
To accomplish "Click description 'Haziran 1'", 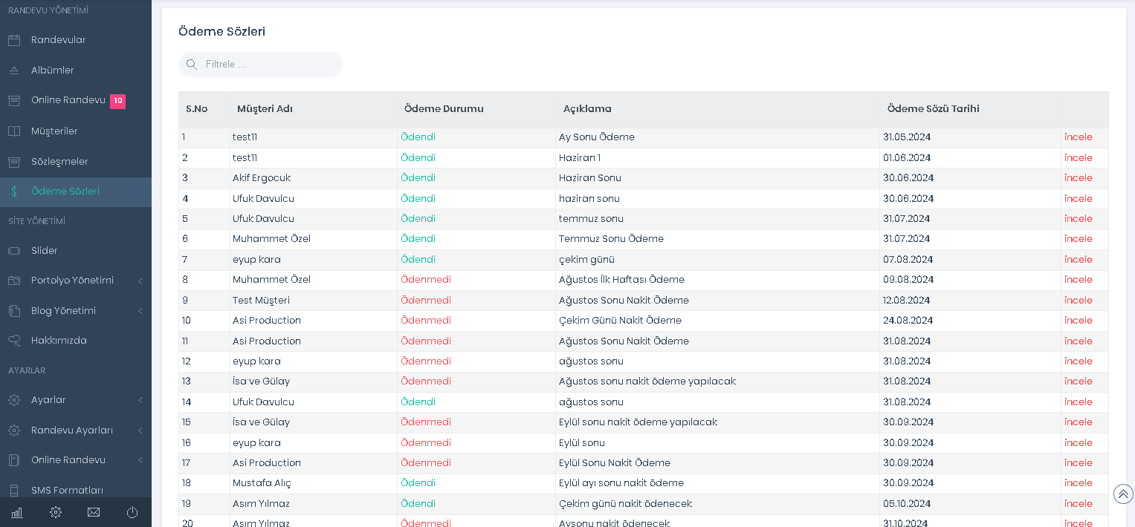I will tap(580, 158).
